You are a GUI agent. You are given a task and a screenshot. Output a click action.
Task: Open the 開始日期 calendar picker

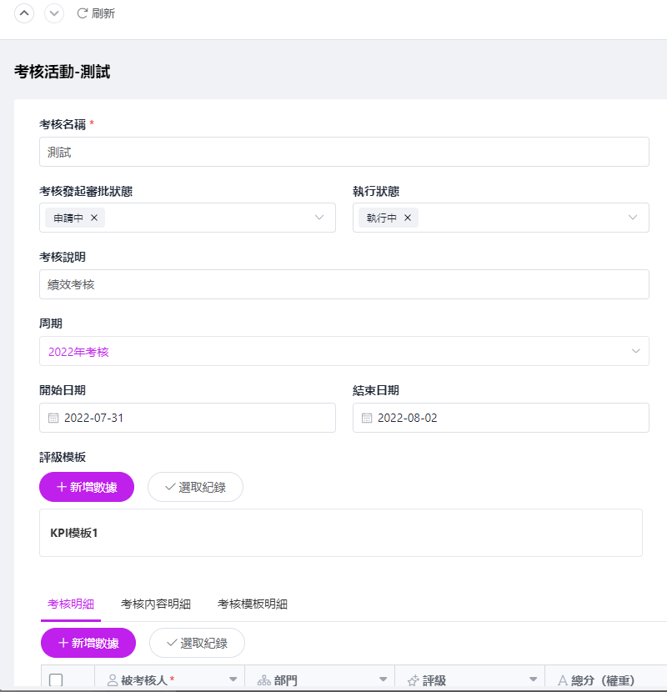tap(53, 418)
